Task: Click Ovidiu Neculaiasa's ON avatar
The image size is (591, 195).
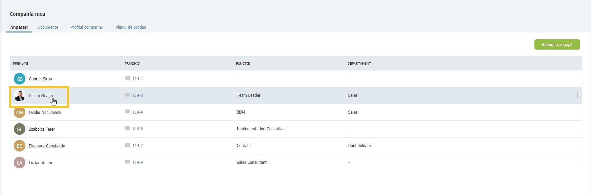Action: (20, 112)
